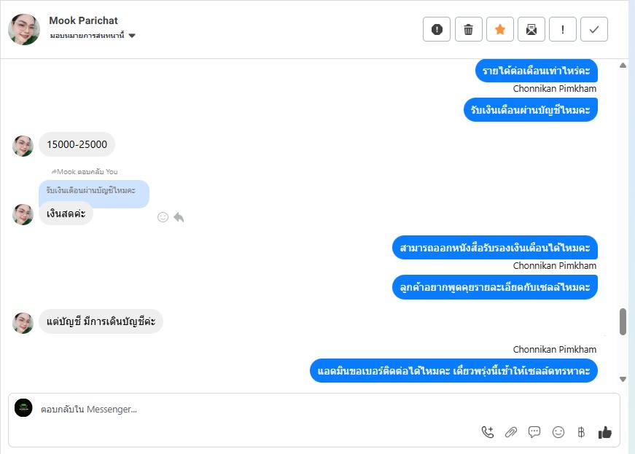Click the baht payment request icon
Screen dimensions: 635x454
click(x=581, y=432)
